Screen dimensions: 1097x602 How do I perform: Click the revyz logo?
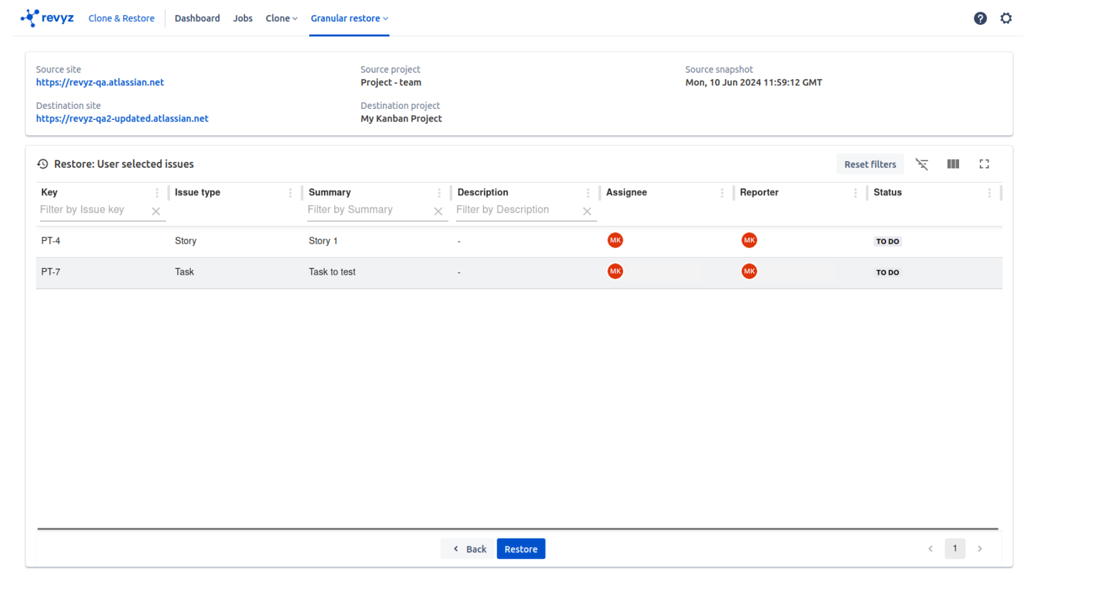(x=47, y=18)
